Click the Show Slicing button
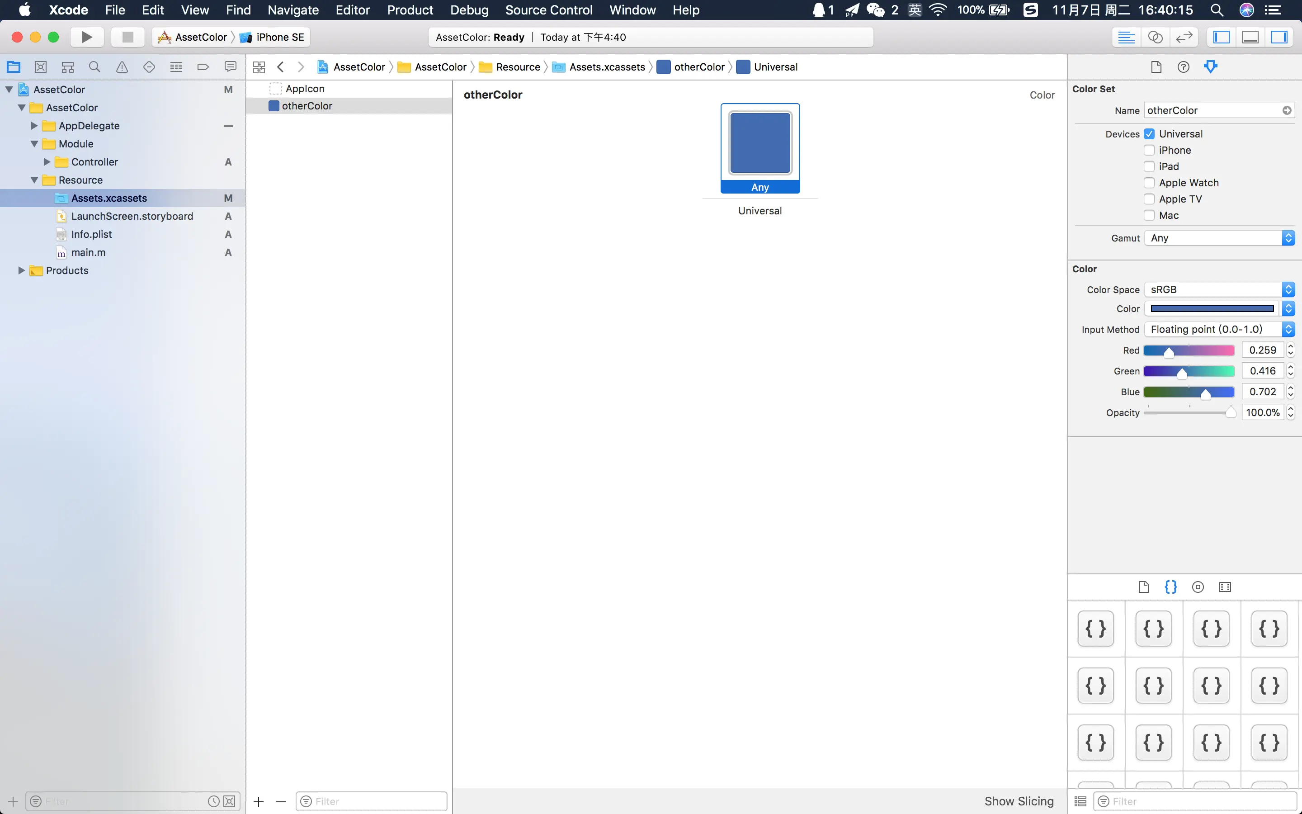This screenshot has width=1302, height=814. 1019,801
